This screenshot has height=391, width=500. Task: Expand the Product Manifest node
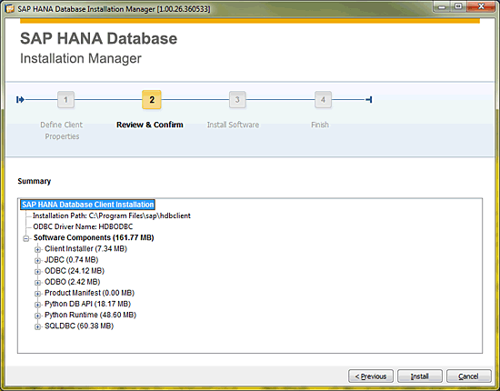coord(37,294)
